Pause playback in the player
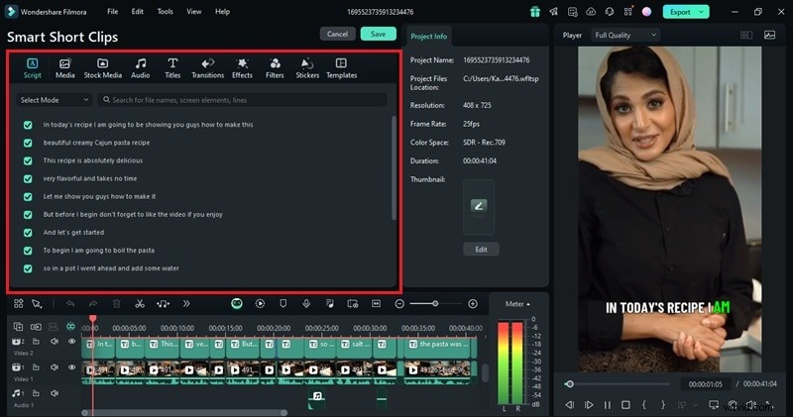 (608, 405)
